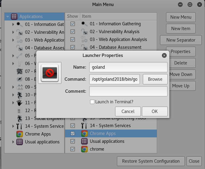This screenshot has width=205, height=169.
Task: Uncheck Show for 02 - Vulnerability Analysis
Action: click(x=73, y=32)
